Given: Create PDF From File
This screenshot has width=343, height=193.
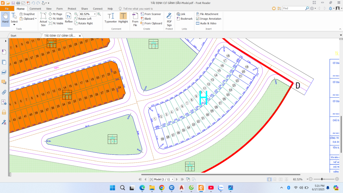Looking at the screenshot, I should point(135,19).
